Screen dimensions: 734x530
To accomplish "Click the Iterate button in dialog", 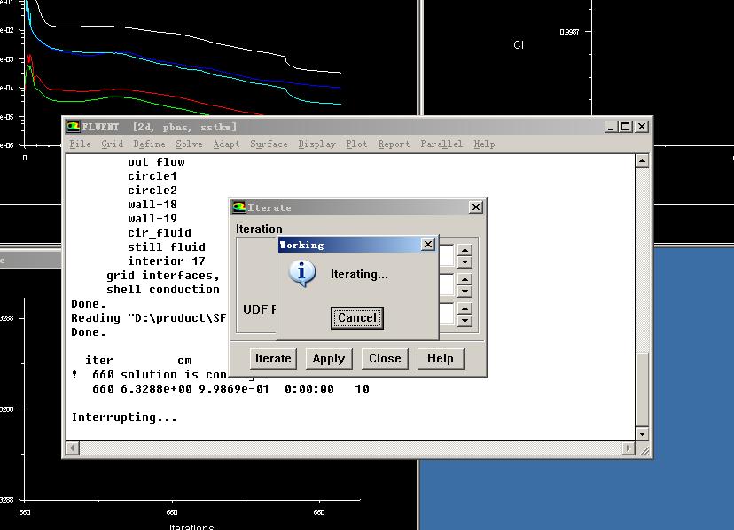I will (x=273, y=358).
